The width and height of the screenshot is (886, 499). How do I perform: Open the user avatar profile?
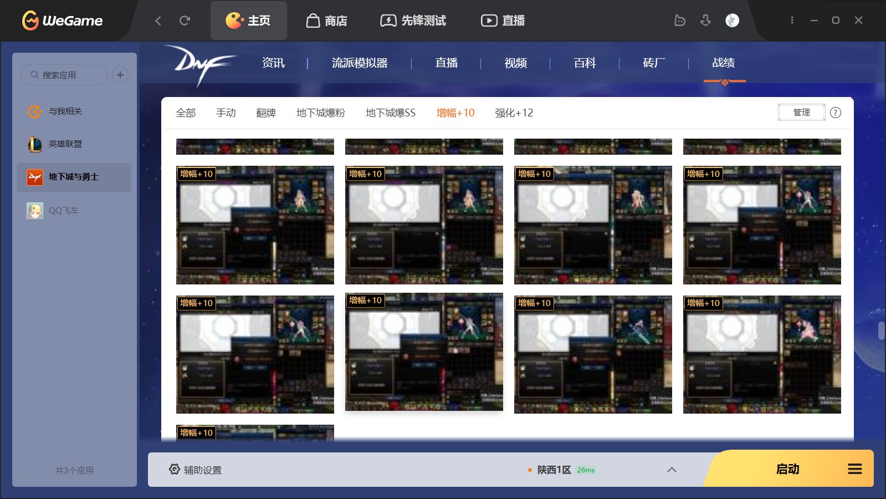click(732, 21)
